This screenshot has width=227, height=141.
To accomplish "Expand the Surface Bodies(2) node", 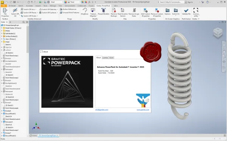I will (2, 36).
